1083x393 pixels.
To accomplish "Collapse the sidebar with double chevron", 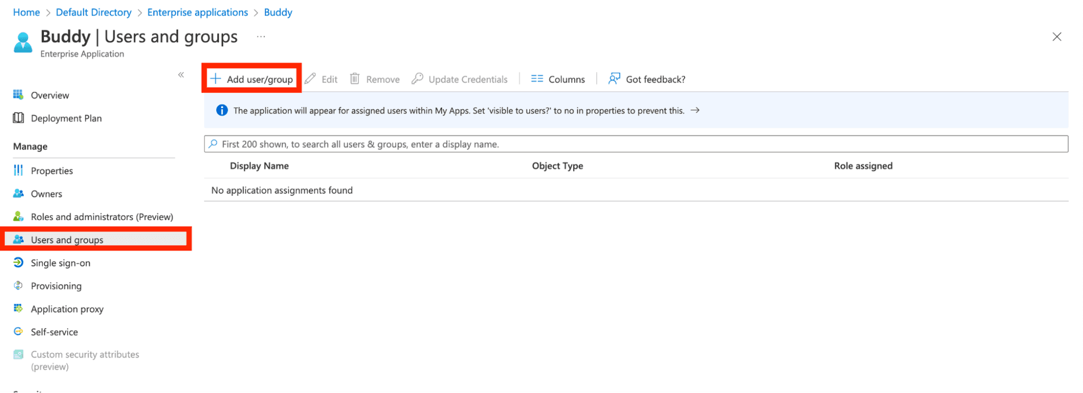I will point(181,75).
